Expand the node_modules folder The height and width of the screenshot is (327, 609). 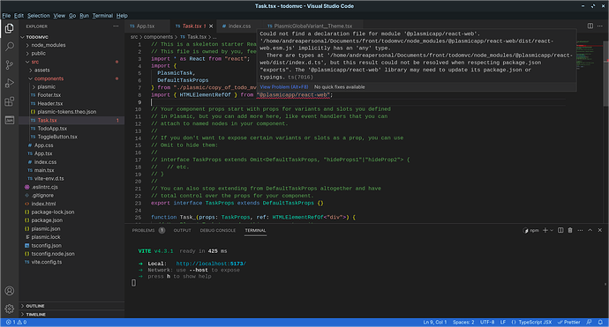point(71,45)
